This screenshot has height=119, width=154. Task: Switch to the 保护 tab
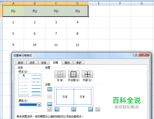(x=79, y=63)
